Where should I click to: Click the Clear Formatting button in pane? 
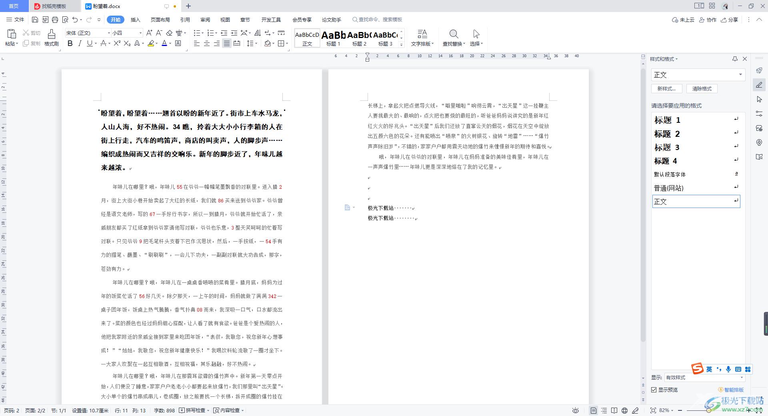[x=702, y=89]
